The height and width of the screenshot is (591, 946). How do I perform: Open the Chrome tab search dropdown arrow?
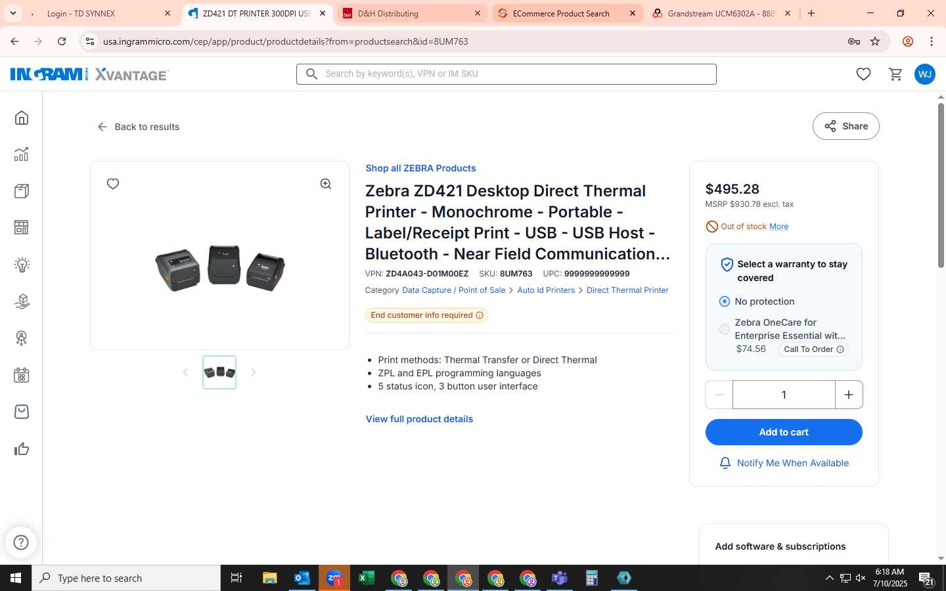13,13
